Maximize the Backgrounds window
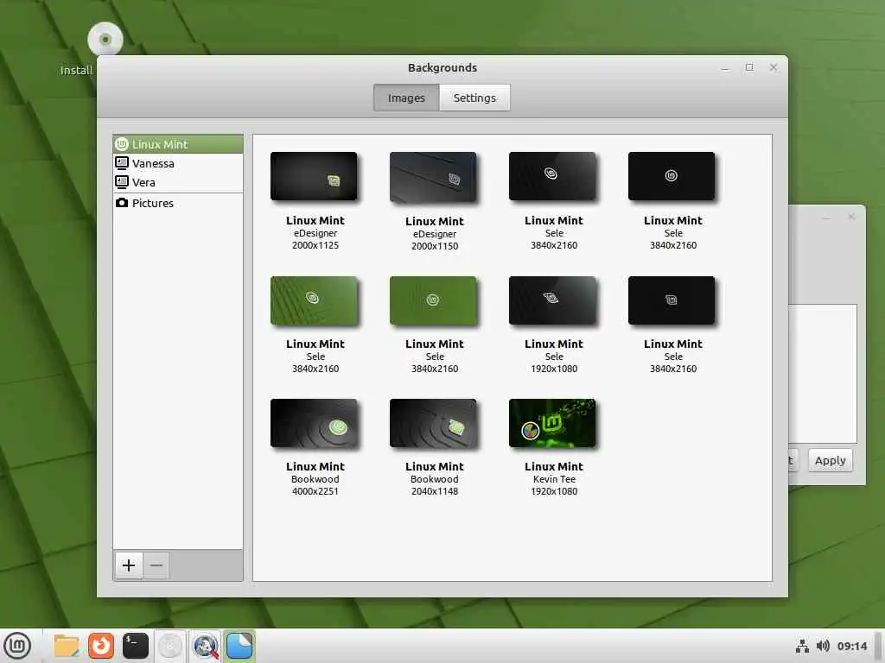Viewport: 885px width, 663px height. [x=749, y=67]
